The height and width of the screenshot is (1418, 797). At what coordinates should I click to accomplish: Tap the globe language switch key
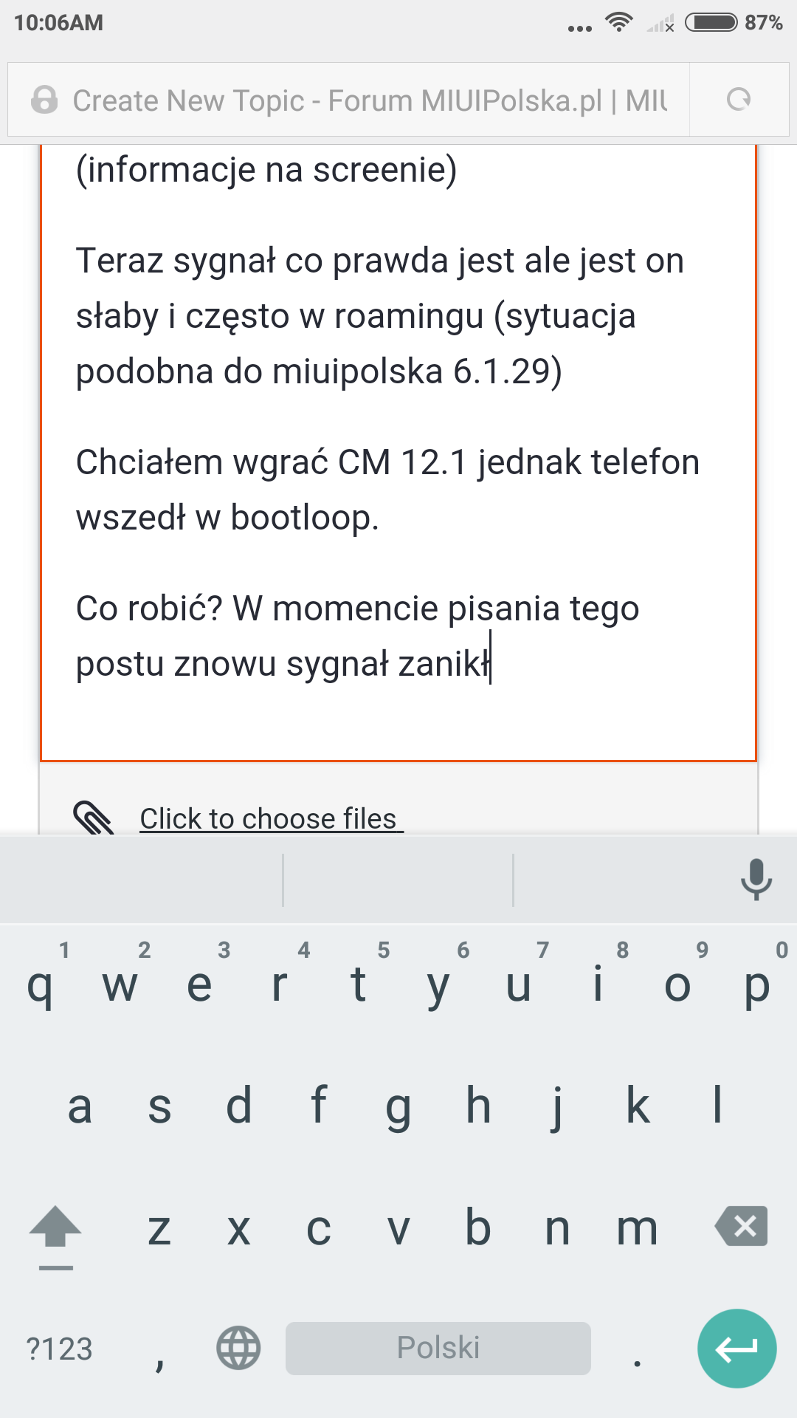[238, 1348]
